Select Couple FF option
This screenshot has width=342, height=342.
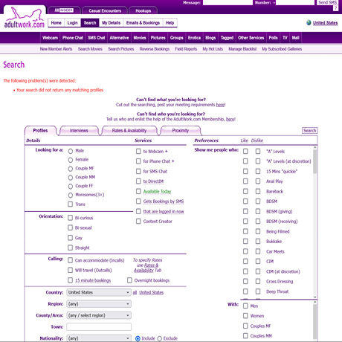click(x=71, y=186)
